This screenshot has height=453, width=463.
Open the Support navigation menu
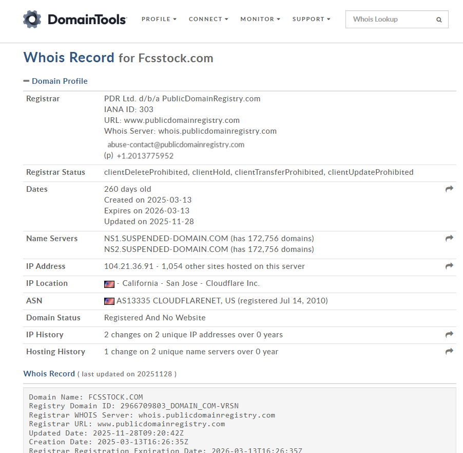pyautogui.click(x=311, y=20)
